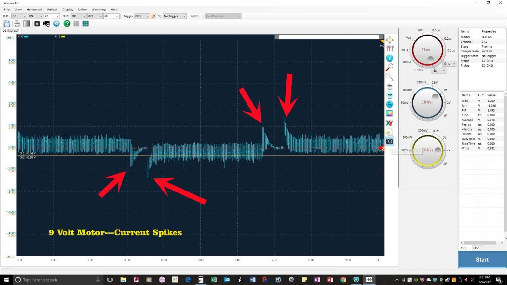Switch to the CH1 measurements tab

point(464,248)
